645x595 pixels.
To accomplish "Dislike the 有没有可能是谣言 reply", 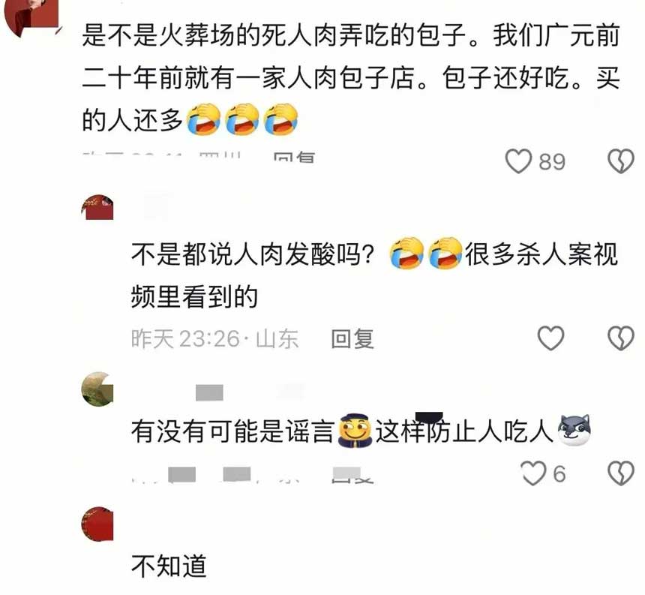I will [621, 473].
